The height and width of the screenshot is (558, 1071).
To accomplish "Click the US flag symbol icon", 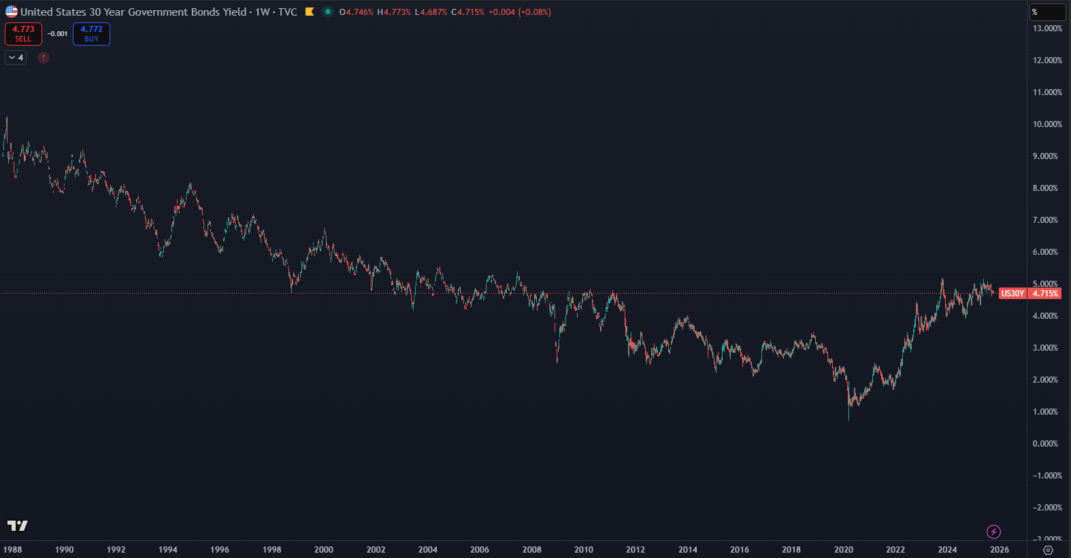I will (x=12, y=12).
